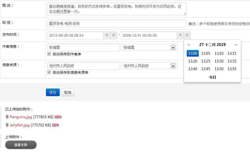This screenshot has height=153, width=250.
Task: Click paperclip icon beside Jellyfish.jpg
Action: (7, 125)
